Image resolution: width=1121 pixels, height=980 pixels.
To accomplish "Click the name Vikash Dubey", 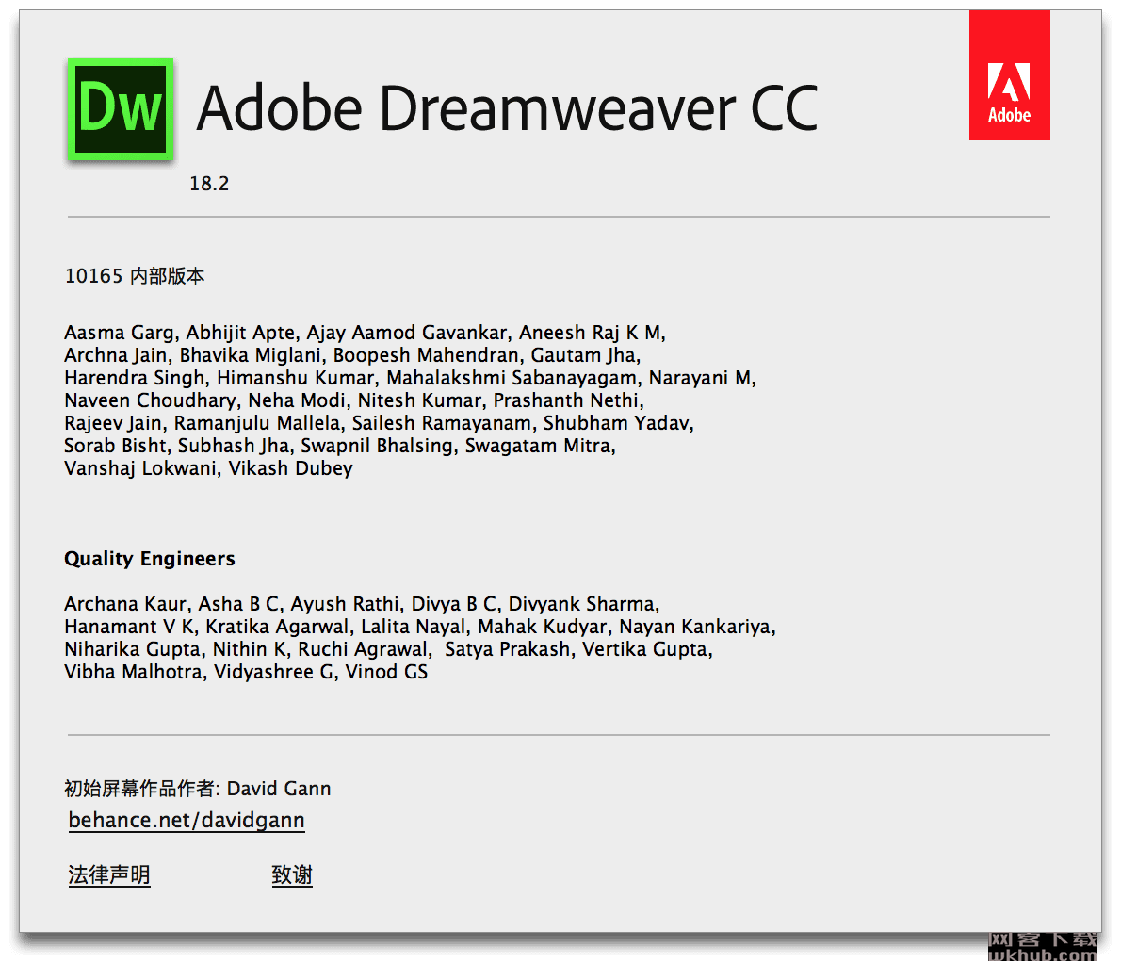I will tap(291, 468).
